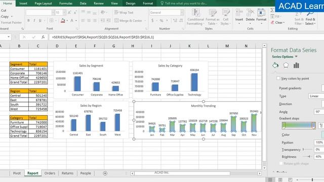Click the formula bar SERIES formula
The width and height of the screenshot is (324, 182).
[103, 37]
